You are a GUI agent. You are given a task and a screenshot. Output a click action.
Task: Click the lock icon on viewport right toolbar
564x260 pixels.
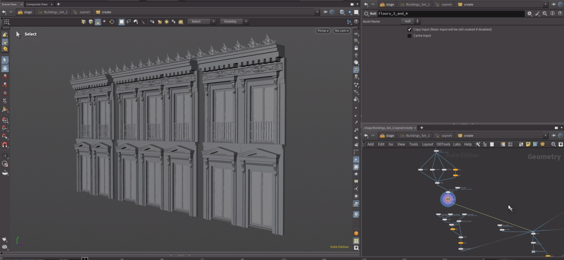(x=356, y=48)
